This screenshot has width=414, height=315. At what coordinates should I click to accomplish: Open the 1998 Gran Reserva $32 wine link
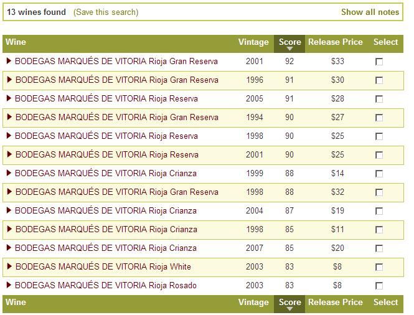[x=116, y=192]
